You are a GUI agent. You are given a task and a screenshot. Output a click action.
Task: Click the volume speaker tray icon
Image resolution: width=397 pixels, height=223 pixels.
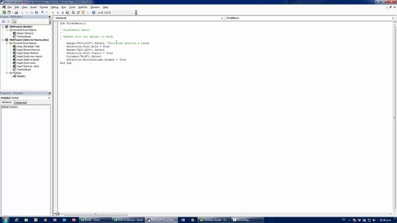374,221
